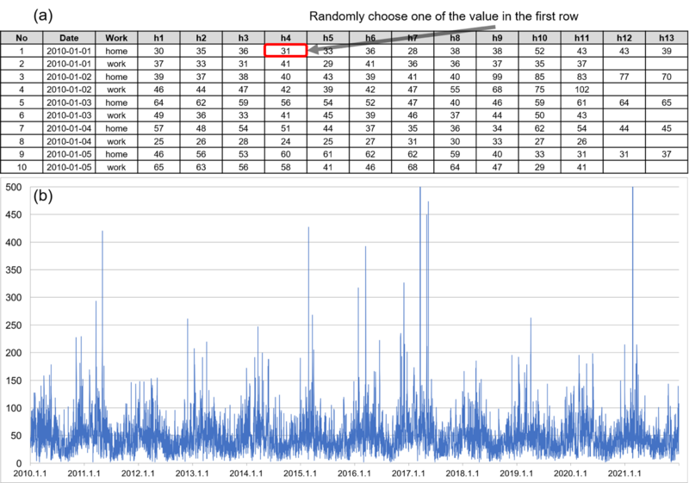
Task: Click the x-axis label 2010.1.1
Action: click(30, 474)
